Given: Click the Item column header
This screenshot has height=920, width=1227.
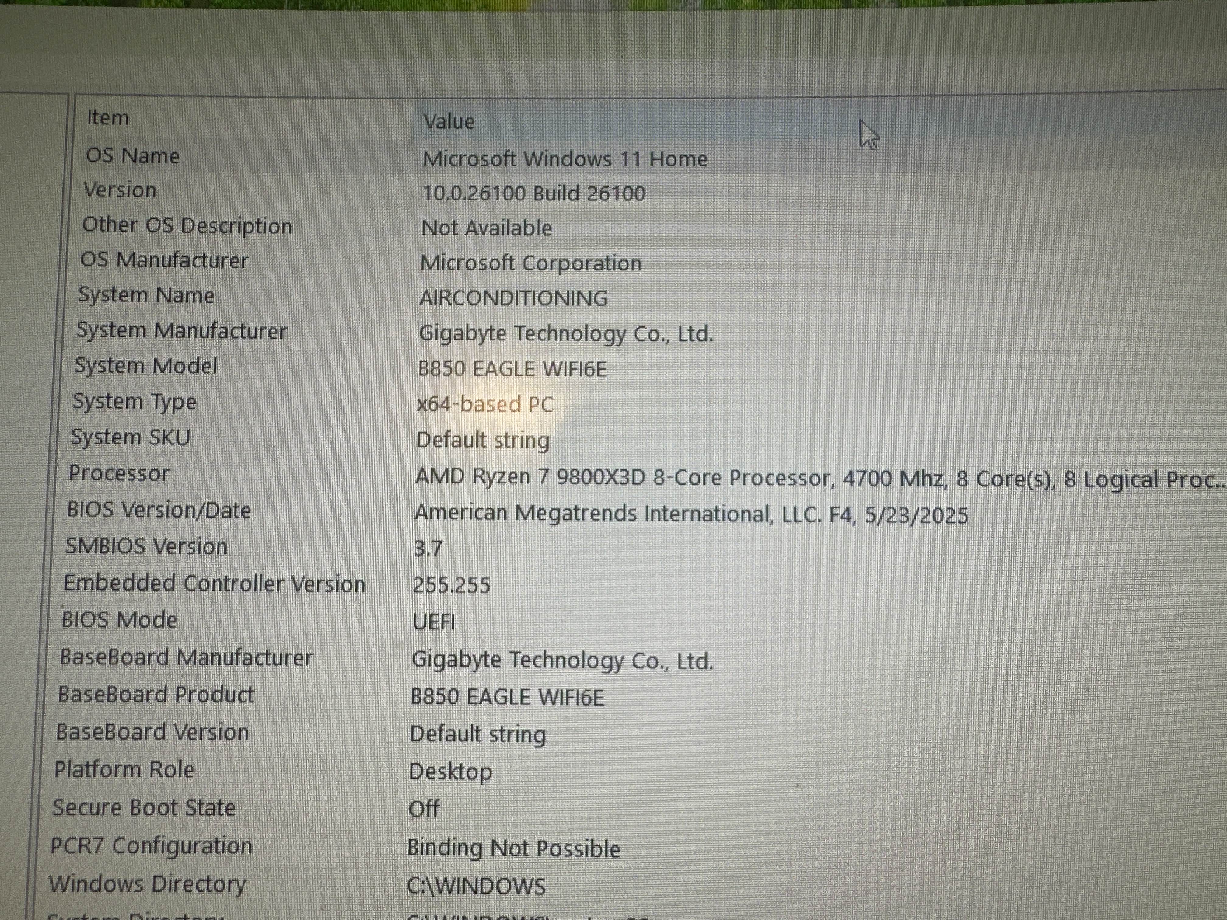Looking at the screenshot, I should pos(108,118).
